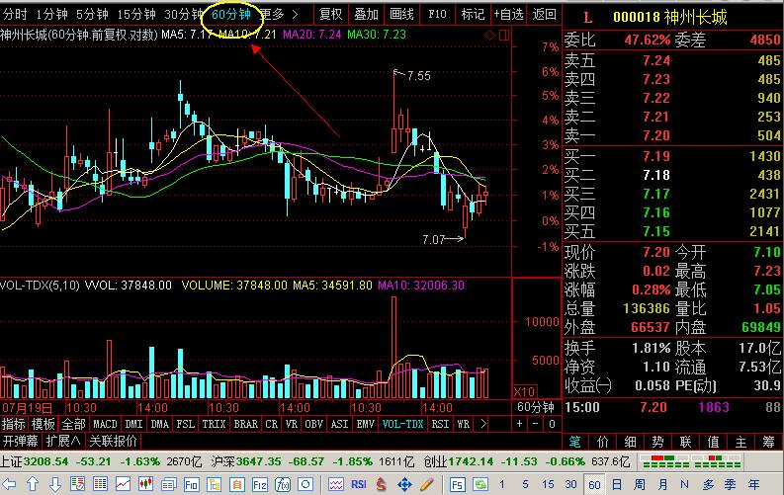The height and width of the screenshot is (495, 784).
Task: Click the green refresh icon
Action: (480, 484)
